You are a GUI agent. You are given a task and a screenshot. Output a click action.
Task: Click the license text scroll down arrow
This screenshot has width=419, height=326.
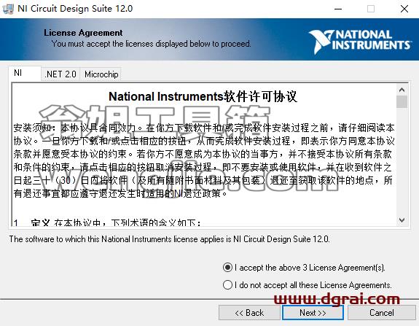tap(402, 220)
